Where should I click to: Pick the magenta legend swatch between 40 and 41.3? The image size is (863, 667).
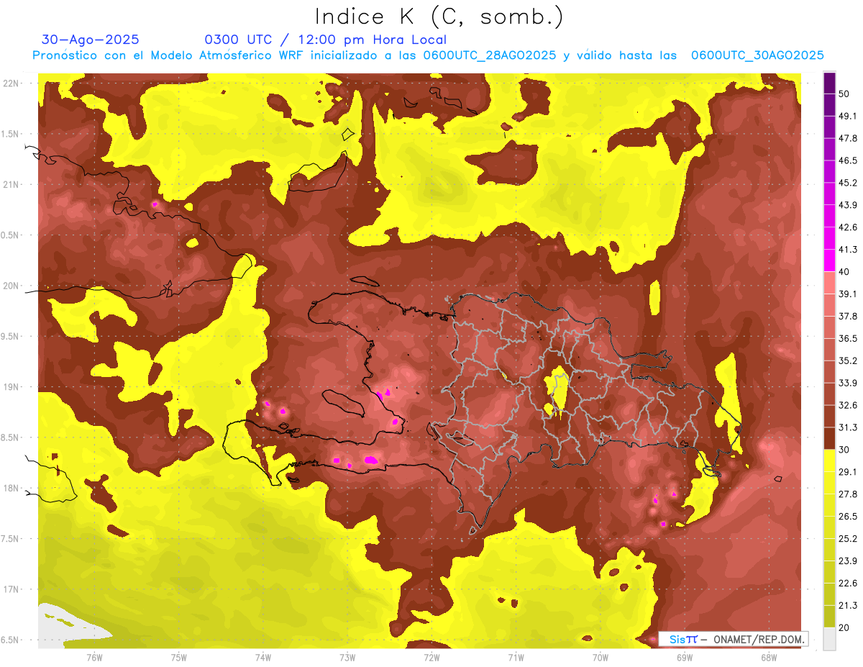pyautogui.click(x=829, y=260)
